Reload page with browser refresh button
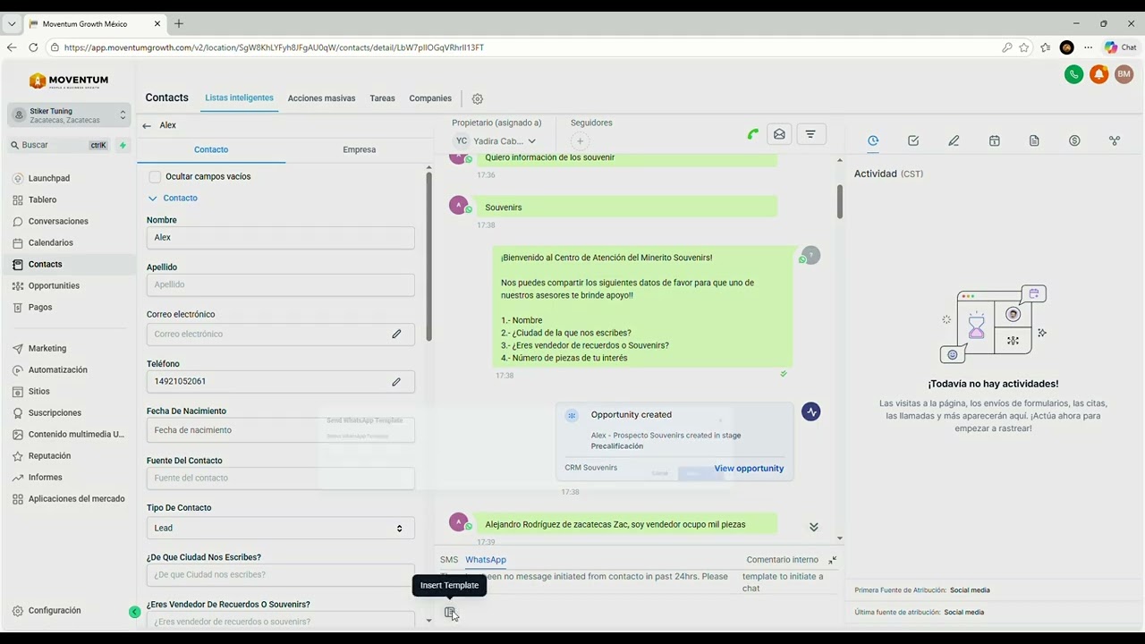Screen dimensions: 1145x644 [33, 47]
